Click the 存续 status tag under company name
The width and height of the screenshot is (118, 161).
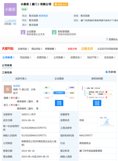(24, 10)
